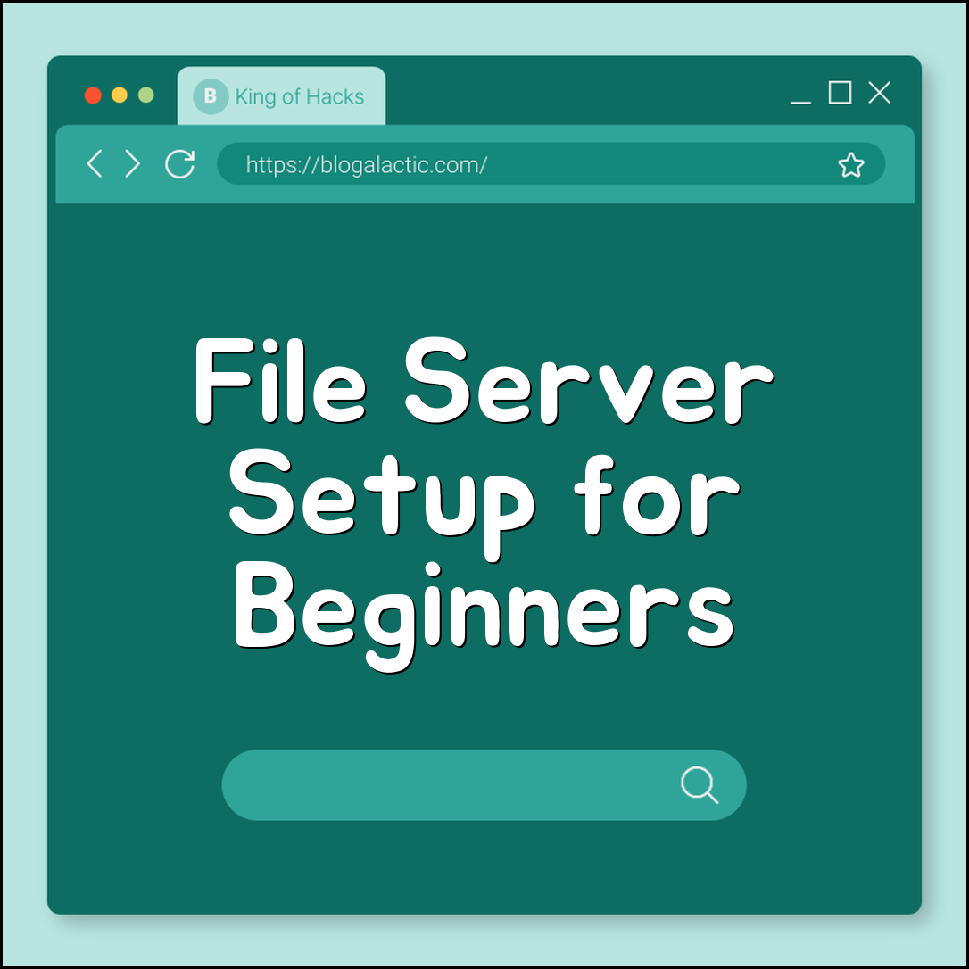Reload the page with the refresh icon
969x969 pixels.
[x=179, y=164]
